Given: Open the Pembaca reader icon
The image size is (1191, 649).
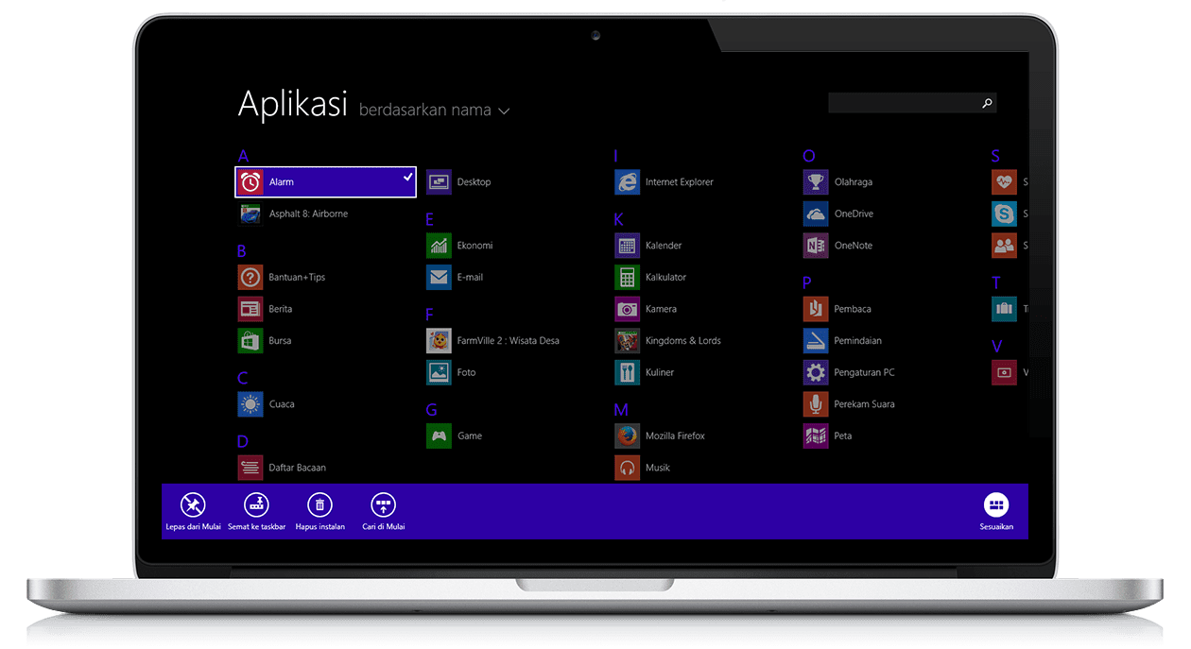Looking at the screenshot, I should (x=816, y=309).
